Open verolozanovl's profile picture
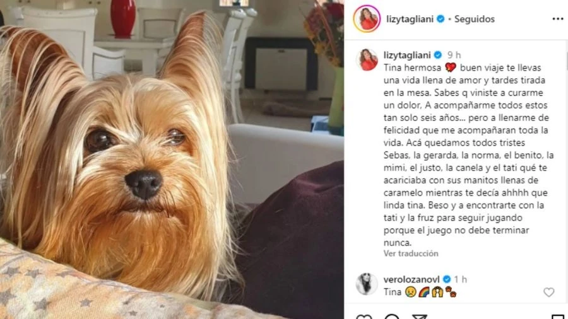The image size is (568, 319). tap(367, 284)
